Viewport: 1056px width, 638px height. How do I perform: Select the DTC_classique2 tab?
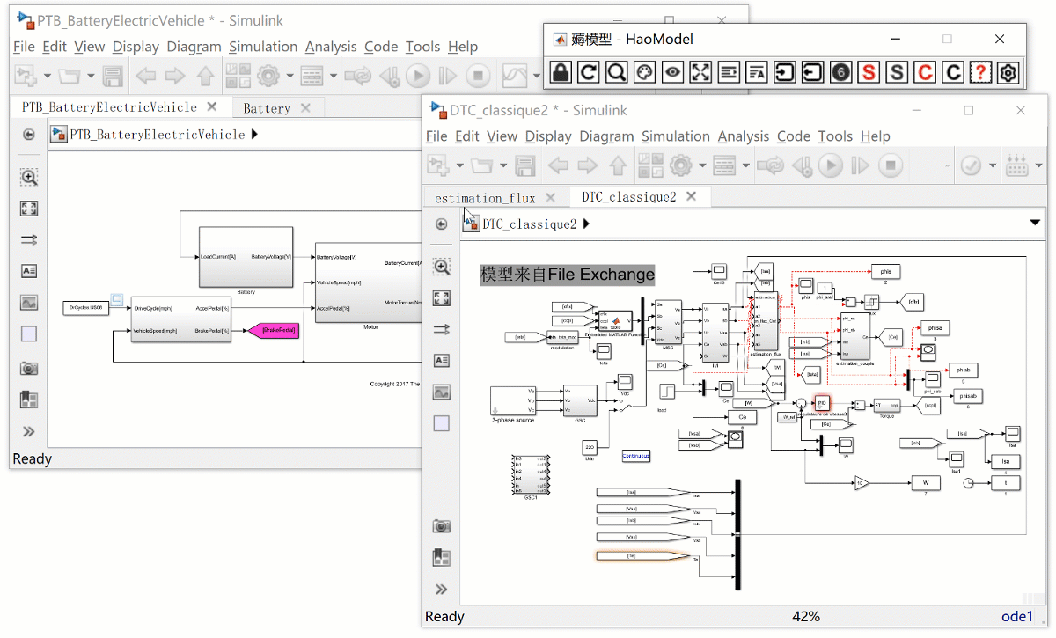[628, 197]
